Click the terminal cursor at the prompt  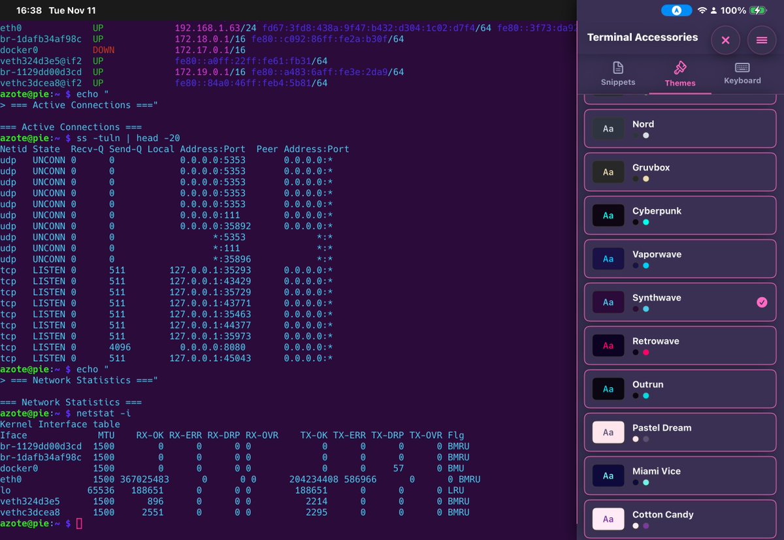point(80,524)
